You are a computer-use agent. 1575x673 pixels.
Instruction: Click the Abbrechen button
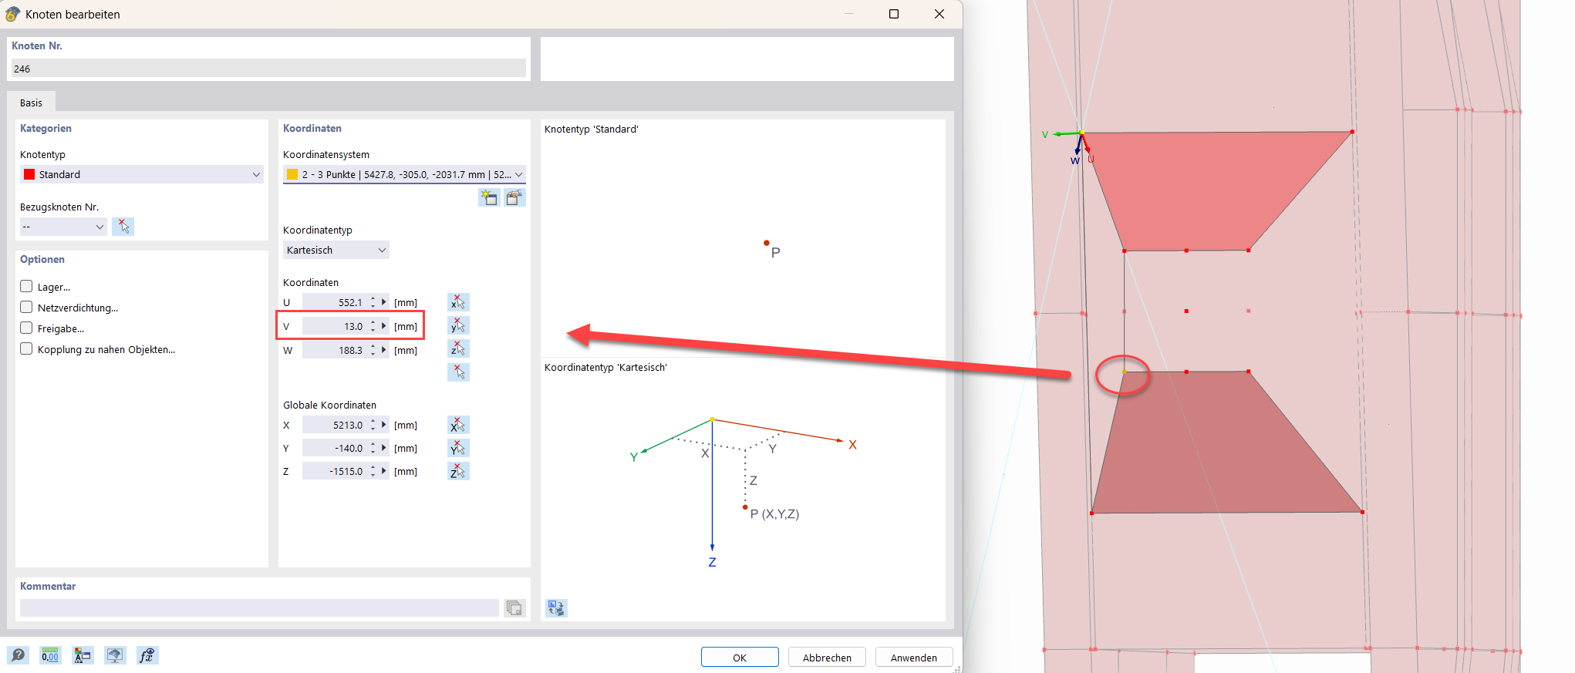827,658
